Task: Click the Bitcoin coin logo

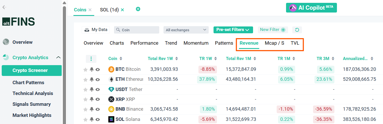Action: coord(111,69)
